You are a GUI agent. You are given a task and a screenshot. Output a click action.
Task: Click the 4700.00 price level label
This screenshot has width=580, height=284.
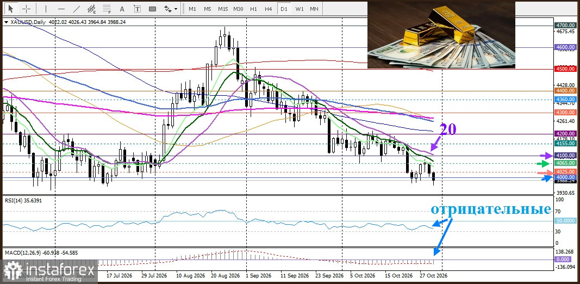tap(565, 25)
